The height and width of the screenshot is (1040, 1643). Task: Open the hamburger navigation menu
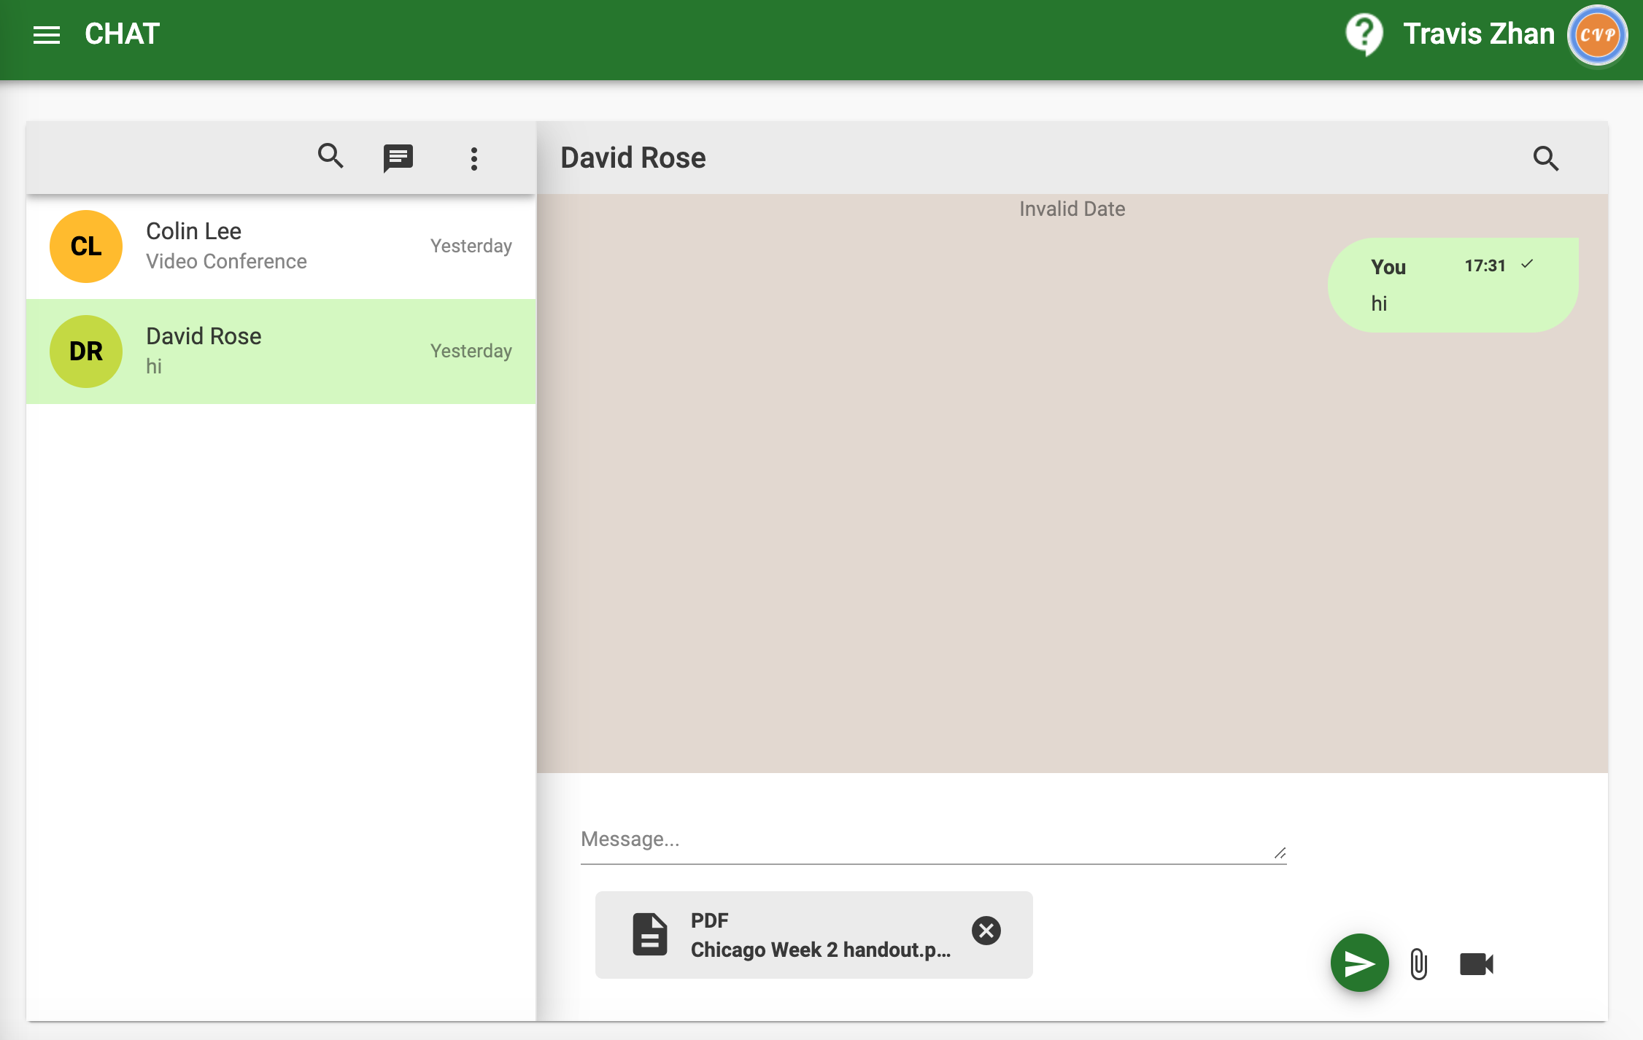point(47,34)
